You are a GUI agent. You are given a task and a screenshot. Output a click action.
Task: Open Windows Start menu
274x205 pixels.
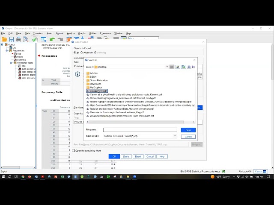(3, 176)
